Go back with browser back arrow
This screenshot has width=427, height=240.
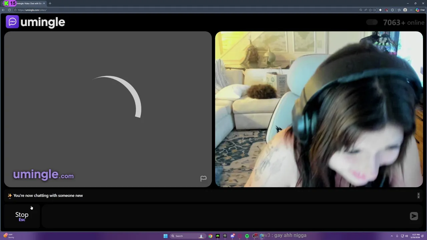(x=3, y=10)
